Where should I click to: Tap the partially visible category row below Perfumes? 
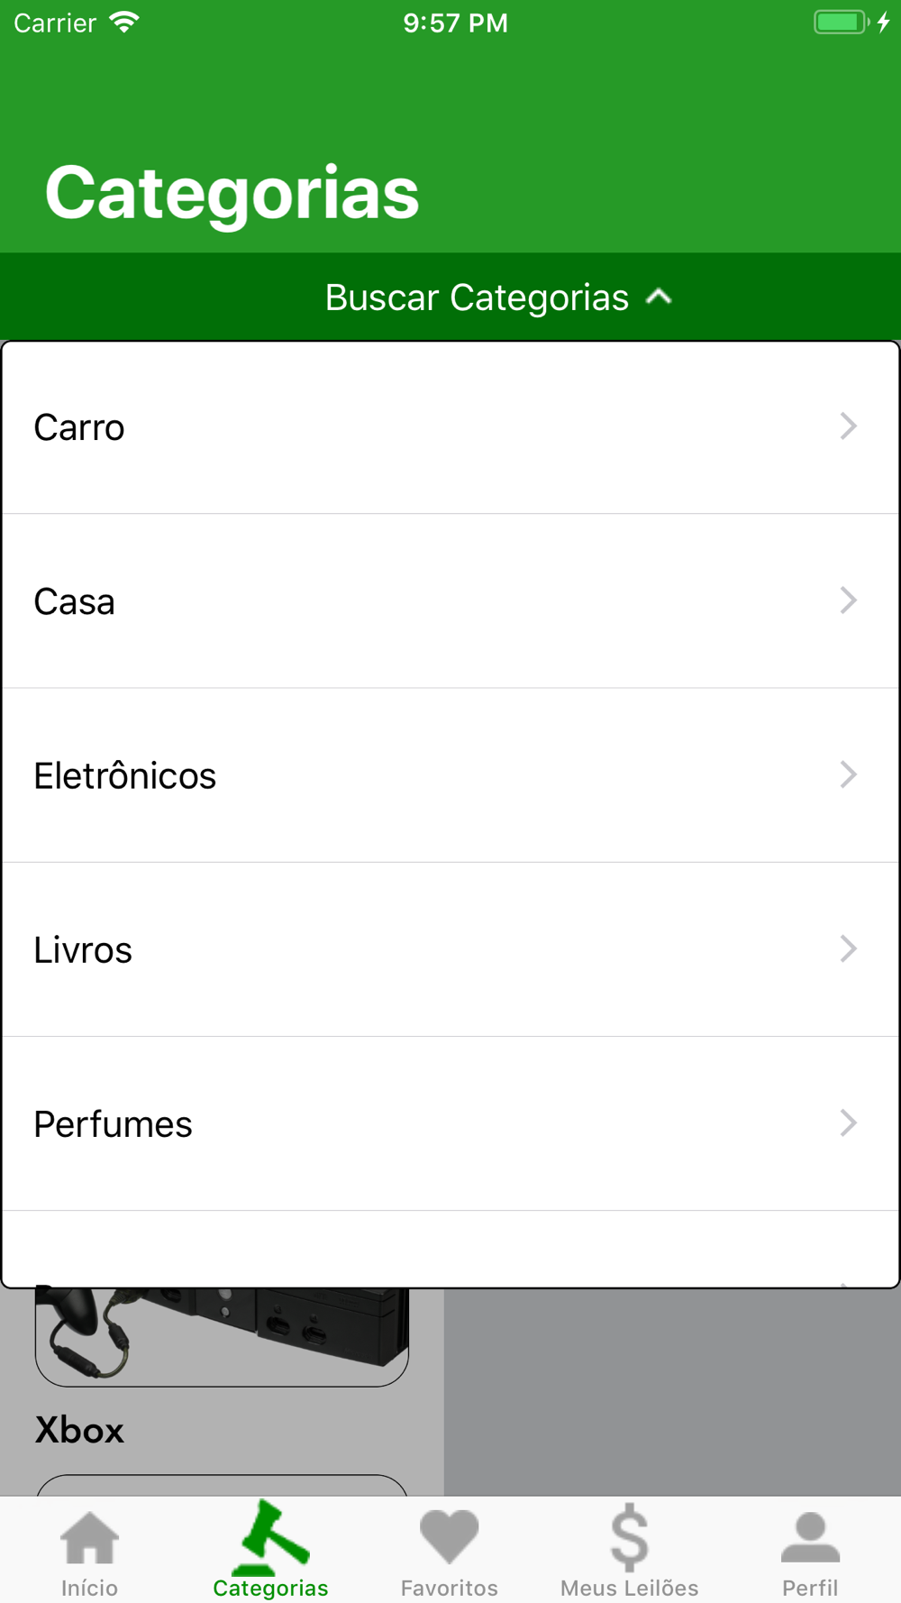tap(450, 1249)
